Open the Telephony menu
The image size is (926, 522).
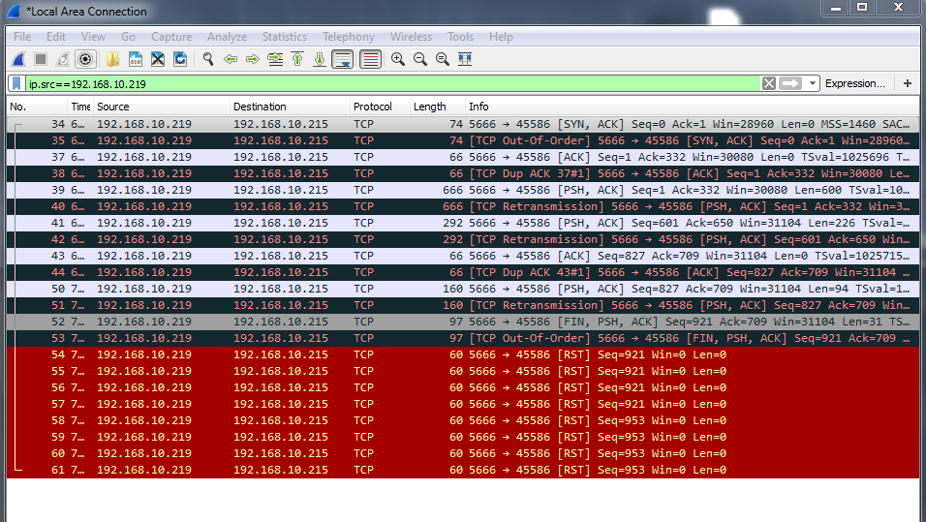tap(348, 37)
